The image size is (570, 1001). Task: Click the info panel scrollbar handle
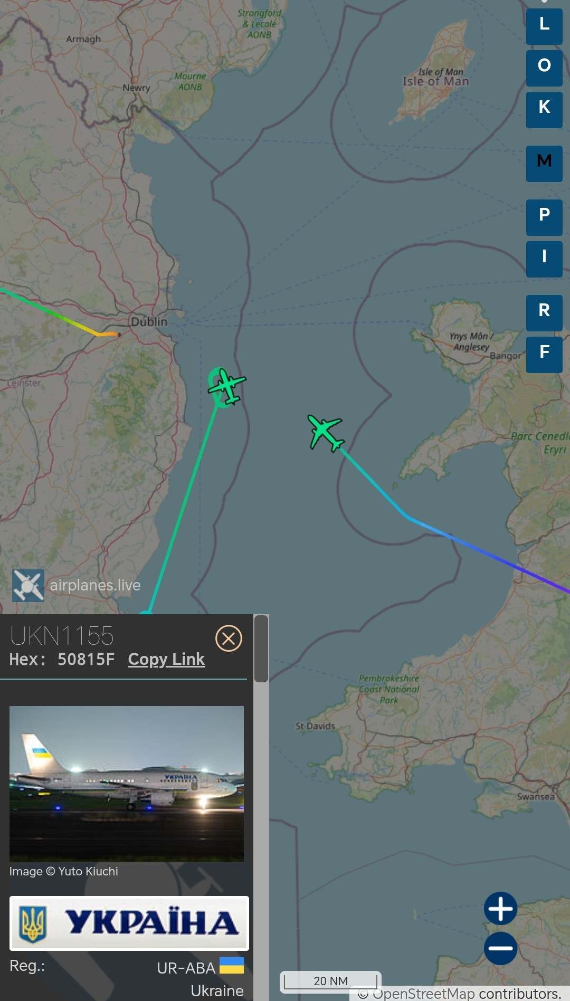(x=261, y=649)
